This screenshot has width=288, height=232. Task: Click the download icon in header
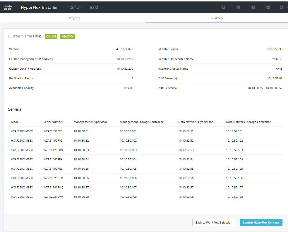pos(223,7)
